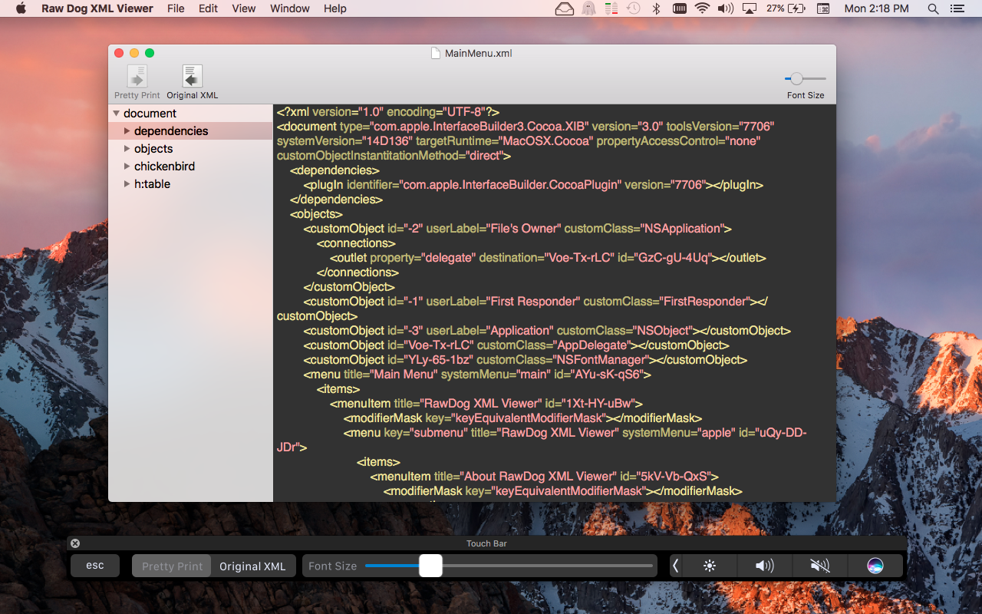The width and height of the screenshot is (982, 614).
Task: Open the Help menu
Action: tap(335, 8)
